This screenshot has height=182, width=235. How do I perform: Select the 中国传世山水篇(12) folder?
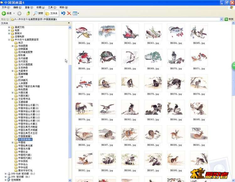tap(29, 117)
